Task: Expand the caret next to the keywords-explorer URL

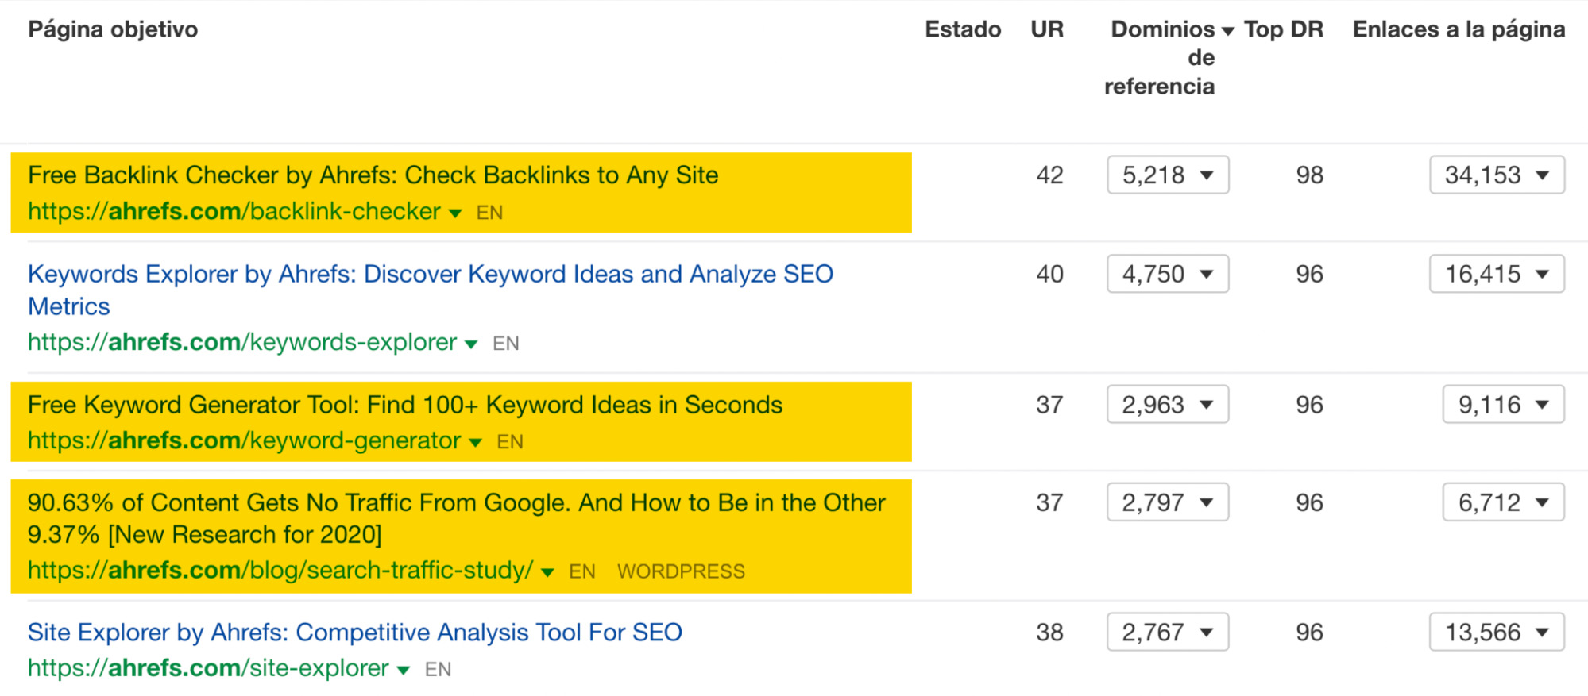Action: tap(471, 344)
